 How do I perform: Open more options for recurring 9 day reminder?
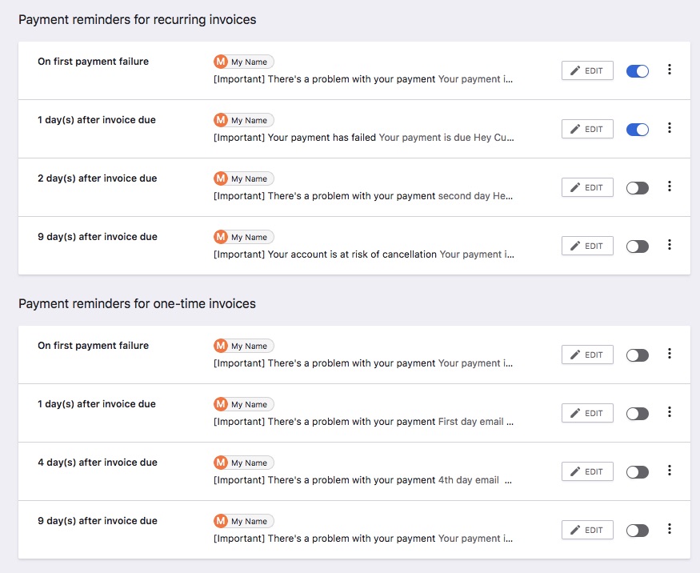pyautogui.click(x=669, y=245)
